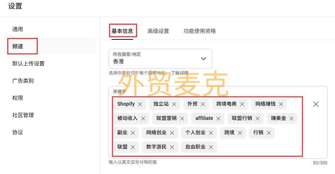Remove the 自由职业 keyword tag
The image size is (335, 174).
pos(211,147)
